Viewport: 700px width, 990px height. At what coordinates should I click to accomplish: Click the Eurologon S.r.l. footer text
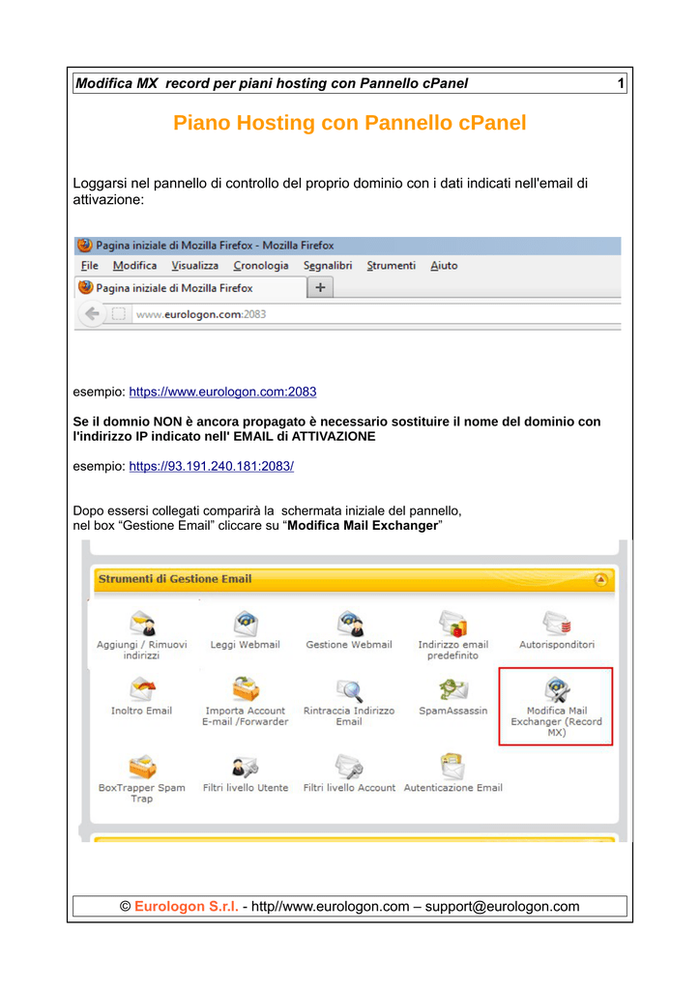[x=187, y=907]
